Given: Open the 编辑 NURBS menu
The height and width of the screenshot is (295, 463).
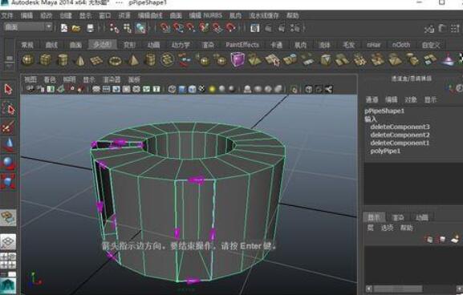Looking at the screenshot, I should [205, 15].
